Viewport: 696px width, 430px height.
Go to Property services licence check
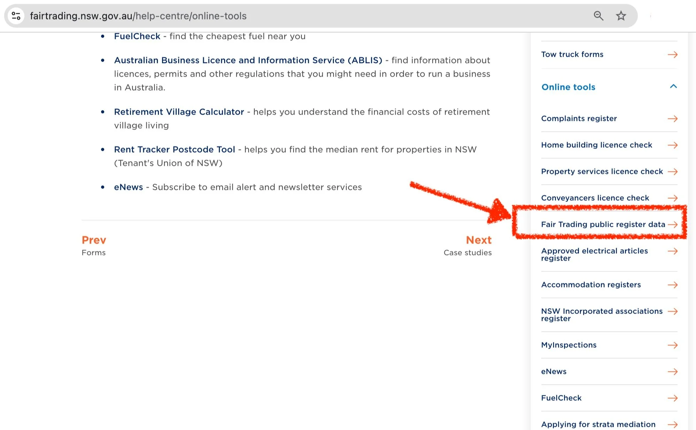pos(602,171)
